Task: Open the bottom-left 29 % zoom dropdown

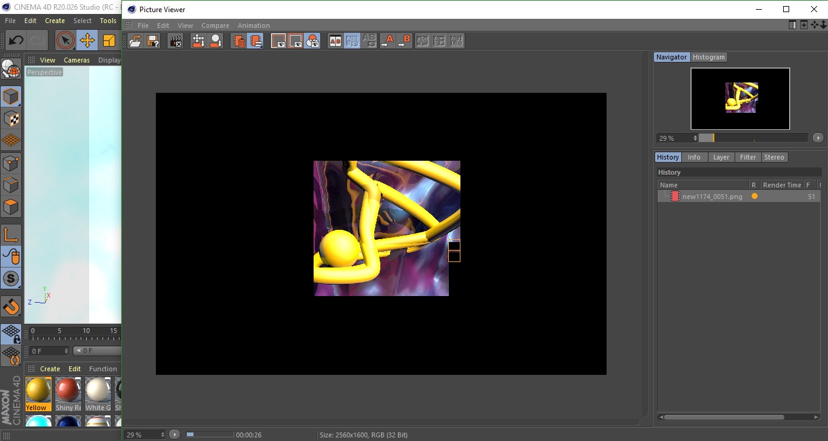Action: pos(145,434)
